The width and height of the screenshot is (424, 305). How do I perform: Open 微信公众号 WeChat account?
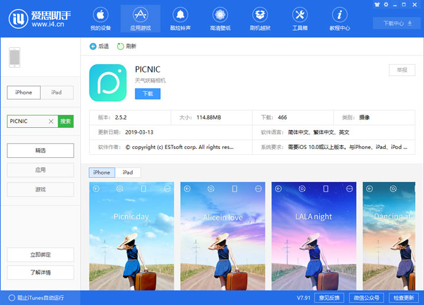[366, 298]
